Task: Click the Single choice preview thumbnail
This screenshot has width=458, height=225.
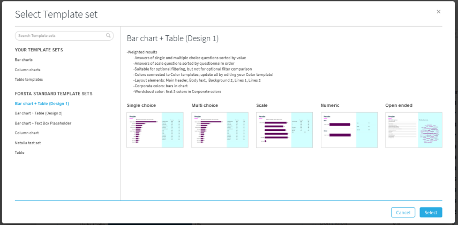Action: (x=155, y=130)
